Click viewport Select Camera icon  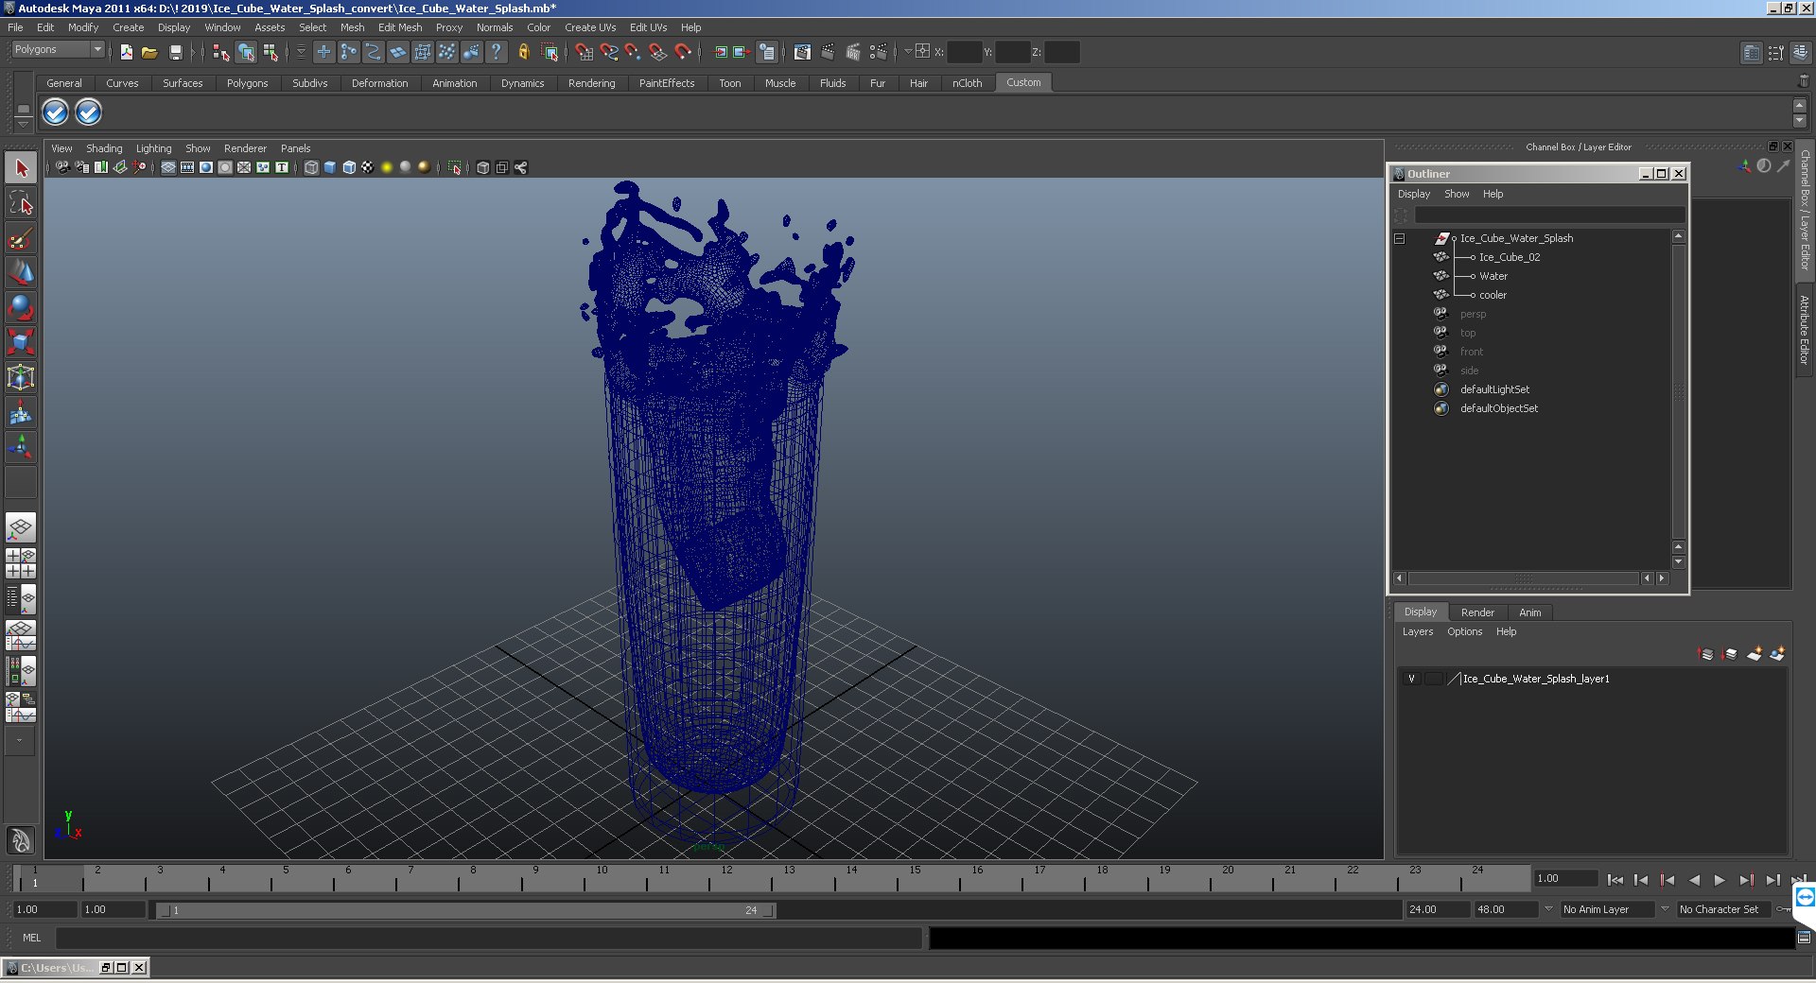click(x=62, y=167)
